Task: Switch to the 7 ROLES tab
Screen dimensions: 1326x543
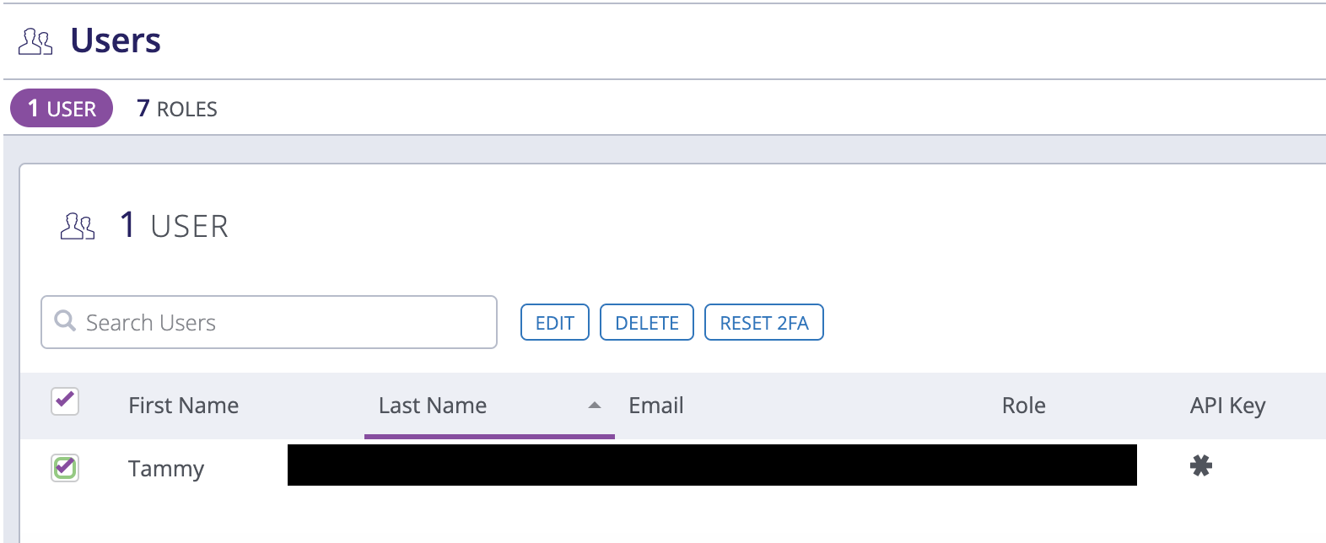Action: tap(176, 108)
